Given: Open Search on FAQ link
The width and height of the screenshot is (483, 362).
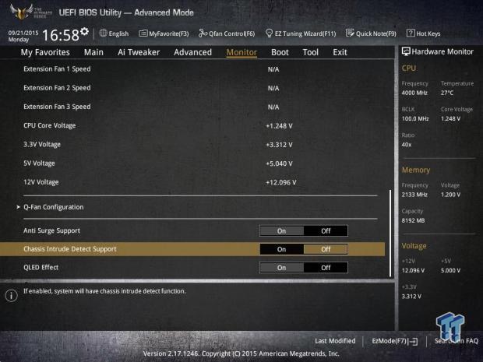Looking at the screenshot, I should [x=457, y=341].
